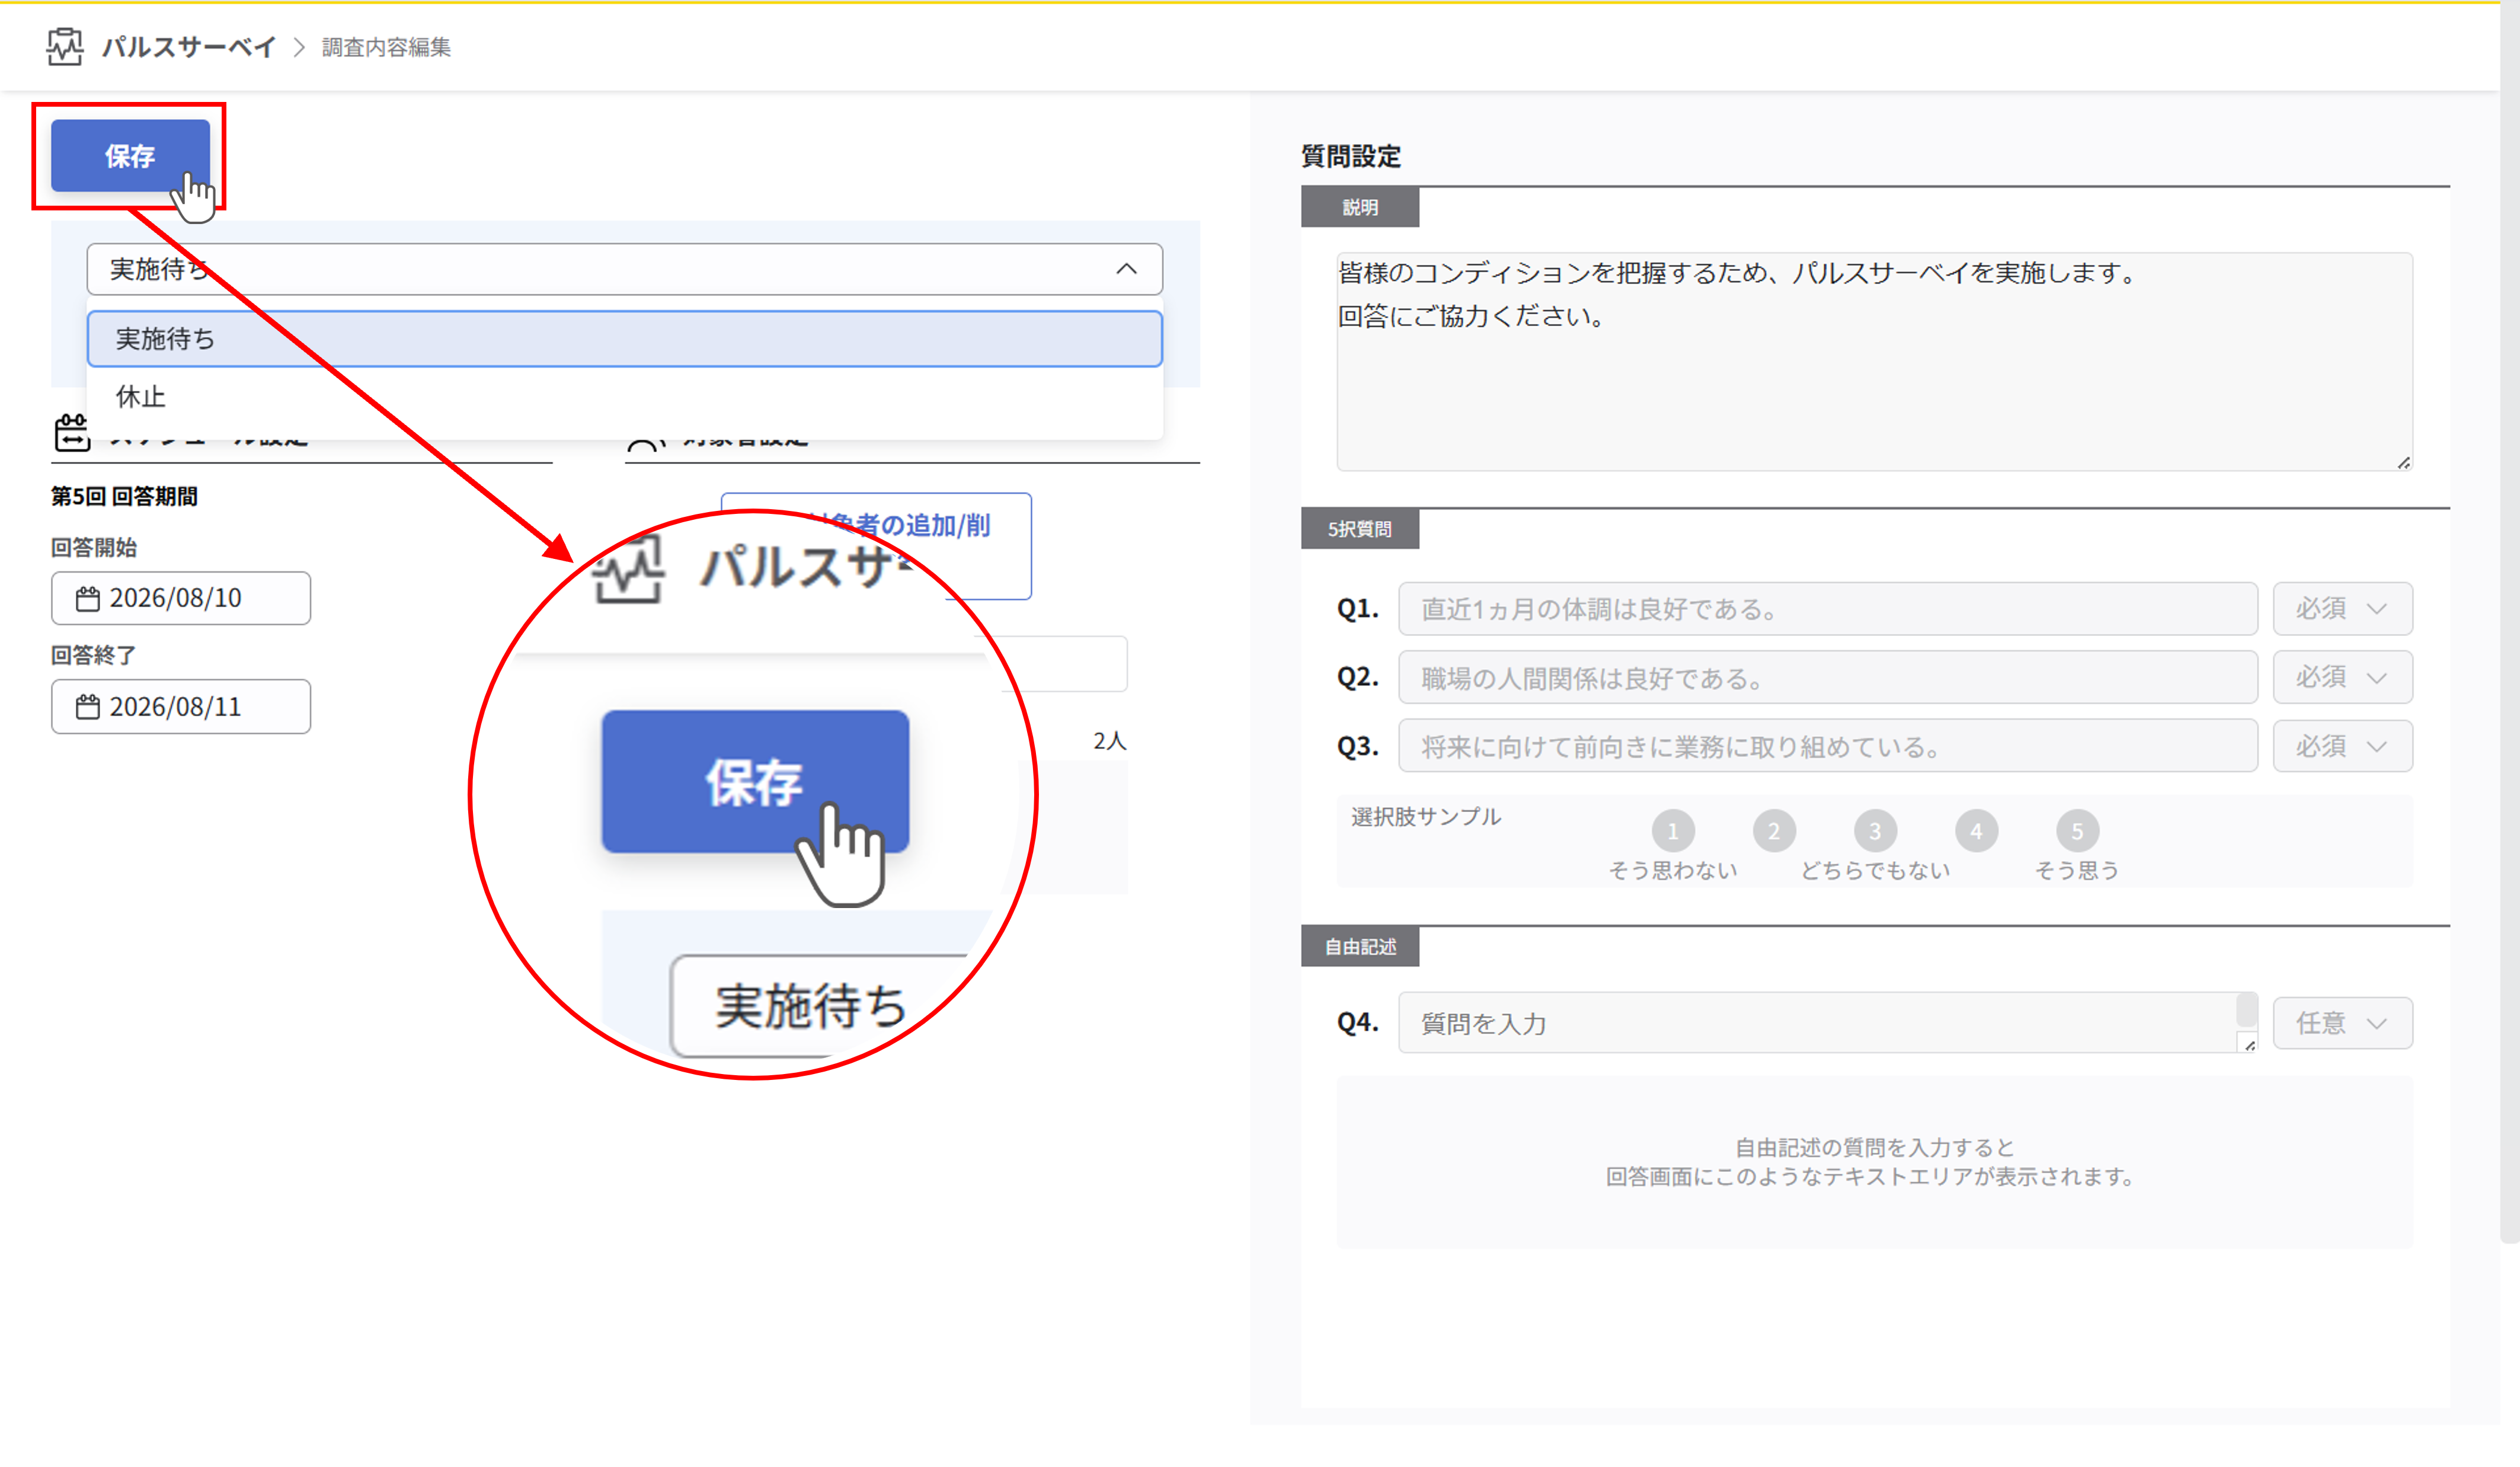Open the Q3 必須 dropdown
The width and height of the screenshot is (2520, 1467).
click(2342, 746)
